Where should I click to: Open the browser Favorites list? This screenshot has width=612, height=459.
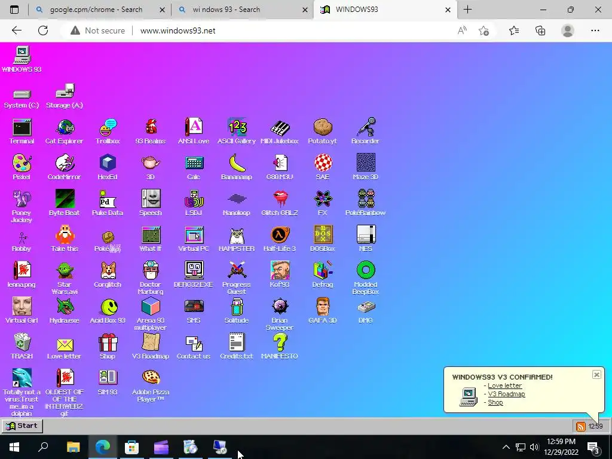tap(514, 30)
